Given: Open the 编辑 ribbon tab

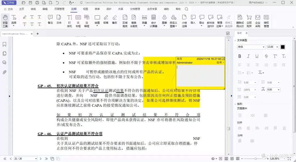Looking at the screenshot, I should [45, 9].
